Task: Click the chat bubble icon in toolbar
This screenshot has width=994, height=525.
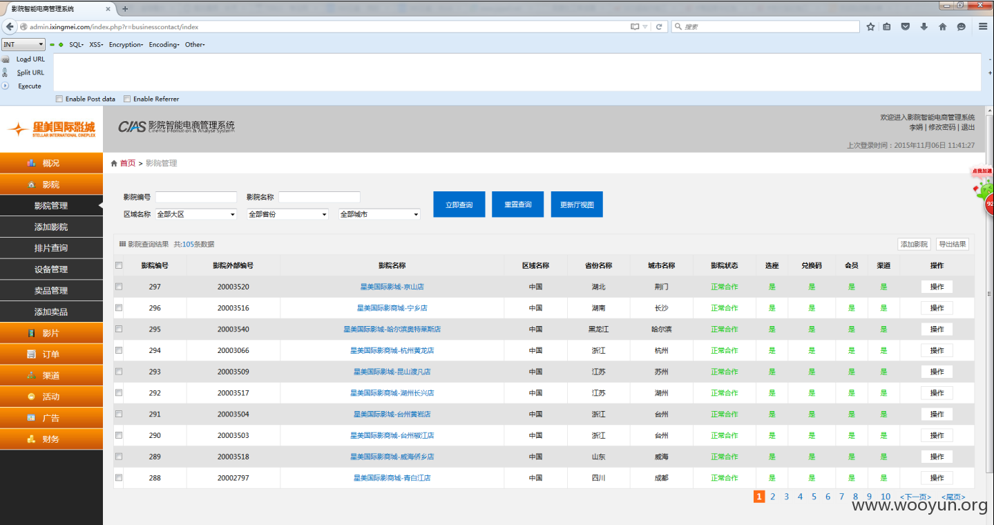Action: (961, 27)
